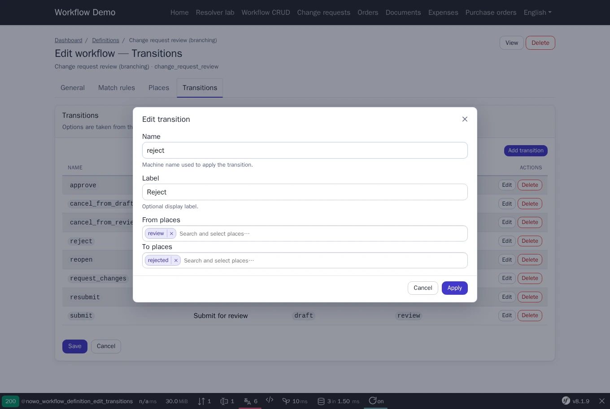The image size is (610, 409).
Task: Delete the 'approve' transition row
Action: (530, 185)
